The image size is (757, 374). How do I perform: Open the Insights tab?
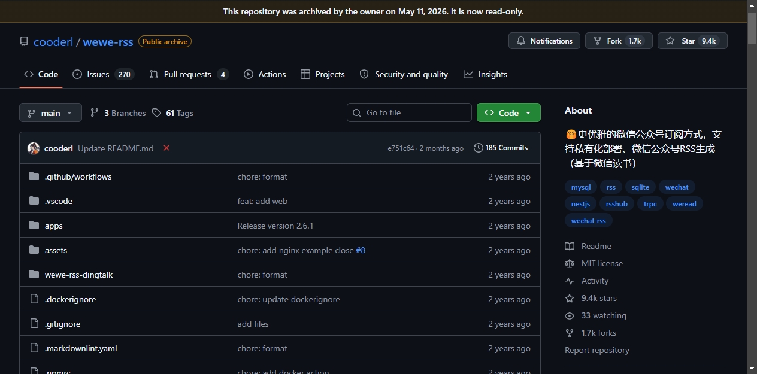(485, 74)
